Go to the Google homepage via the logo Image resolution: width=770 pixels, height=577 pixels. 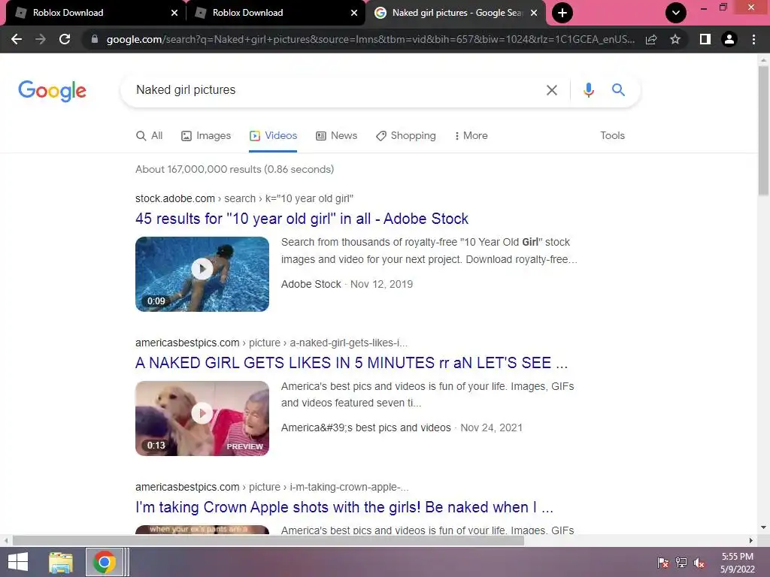click(52, 91)
